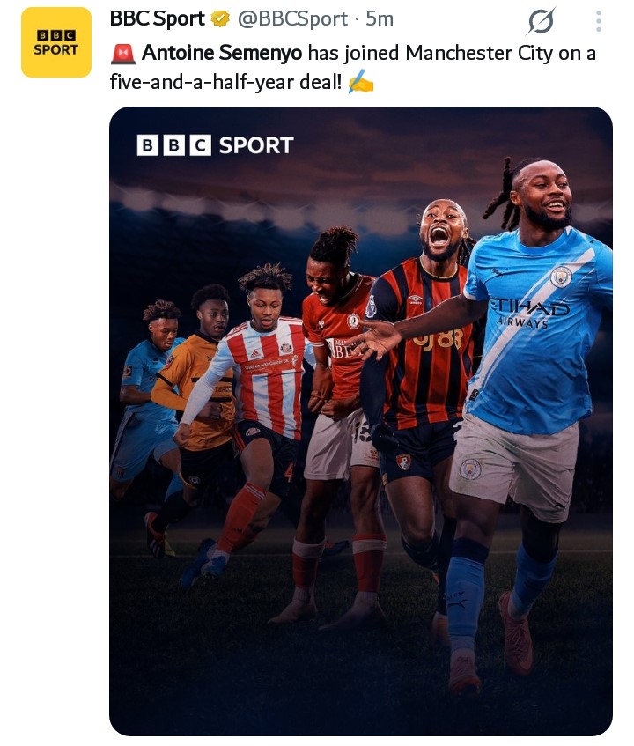The height and width of the screenshot is (746, 634).
Task: Click the writing hand emoji
Action: 361,82
